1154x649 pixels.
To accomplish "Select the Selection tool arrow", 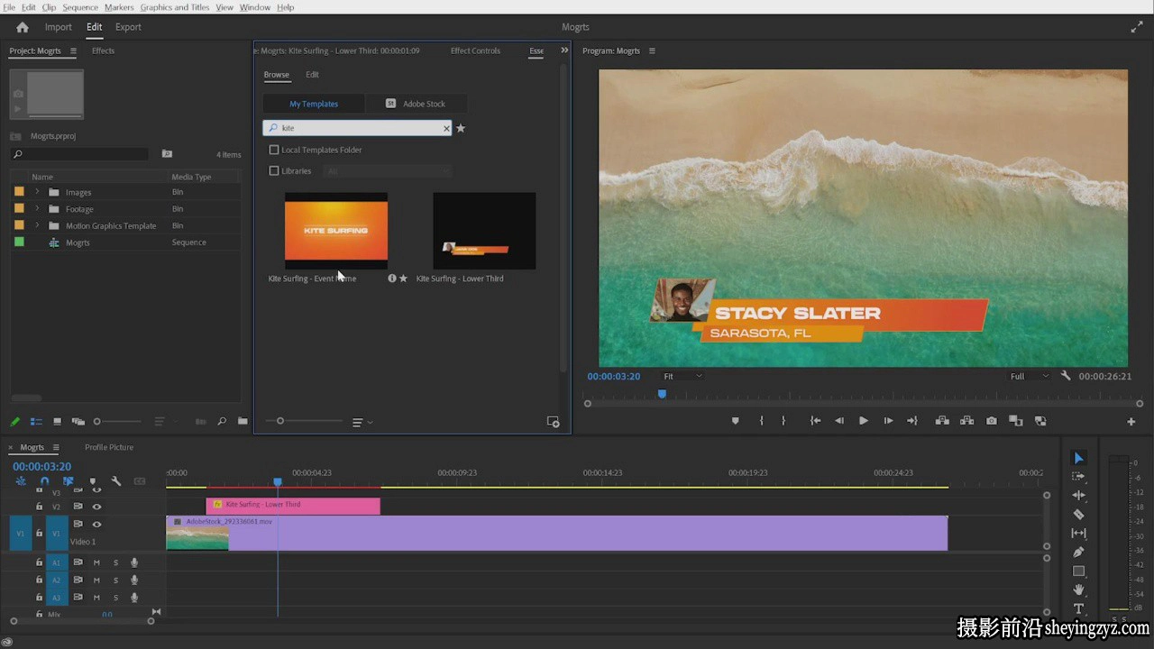I will [x=1078, y=458].
